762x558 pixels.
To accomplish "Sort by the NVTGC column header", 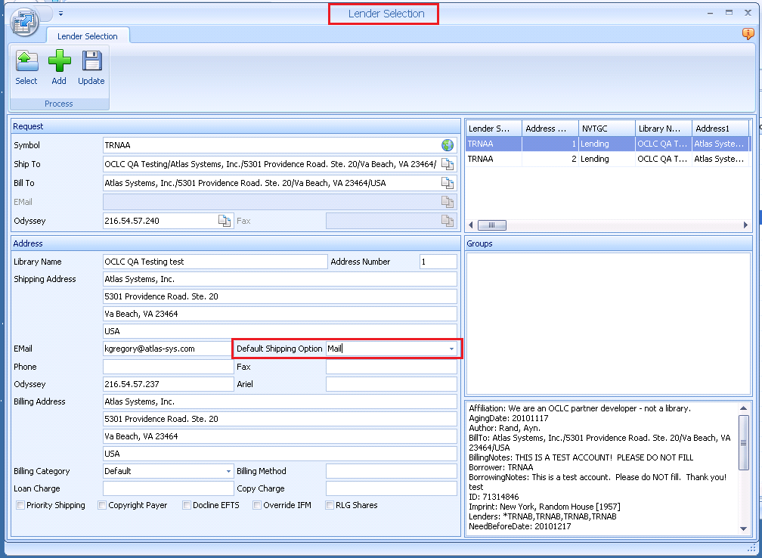I will (x=606, y=129).
